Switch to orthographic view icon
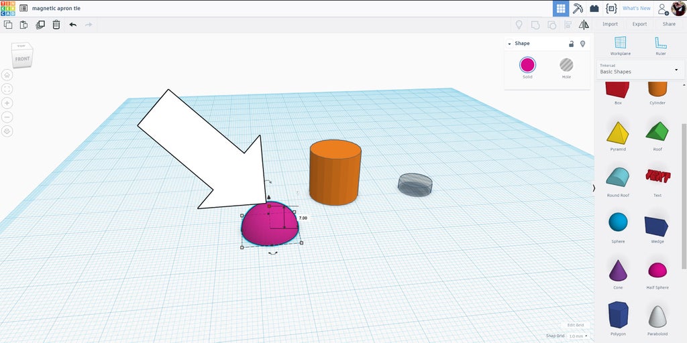 tap(7, 131)
